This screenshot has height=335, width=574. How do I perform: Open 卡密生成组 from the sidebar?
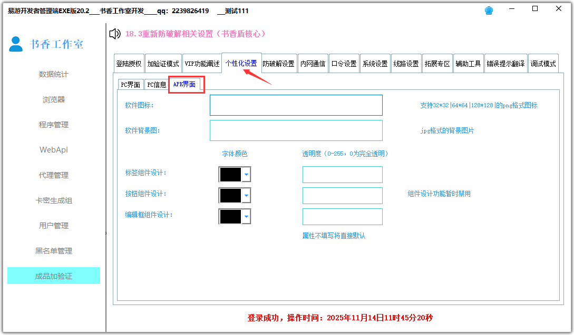[x=53, y=200]
